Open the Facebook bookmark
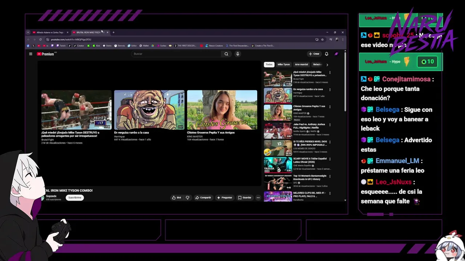Image resolution: width=465 pixels, height=261 pixels. 28,46
